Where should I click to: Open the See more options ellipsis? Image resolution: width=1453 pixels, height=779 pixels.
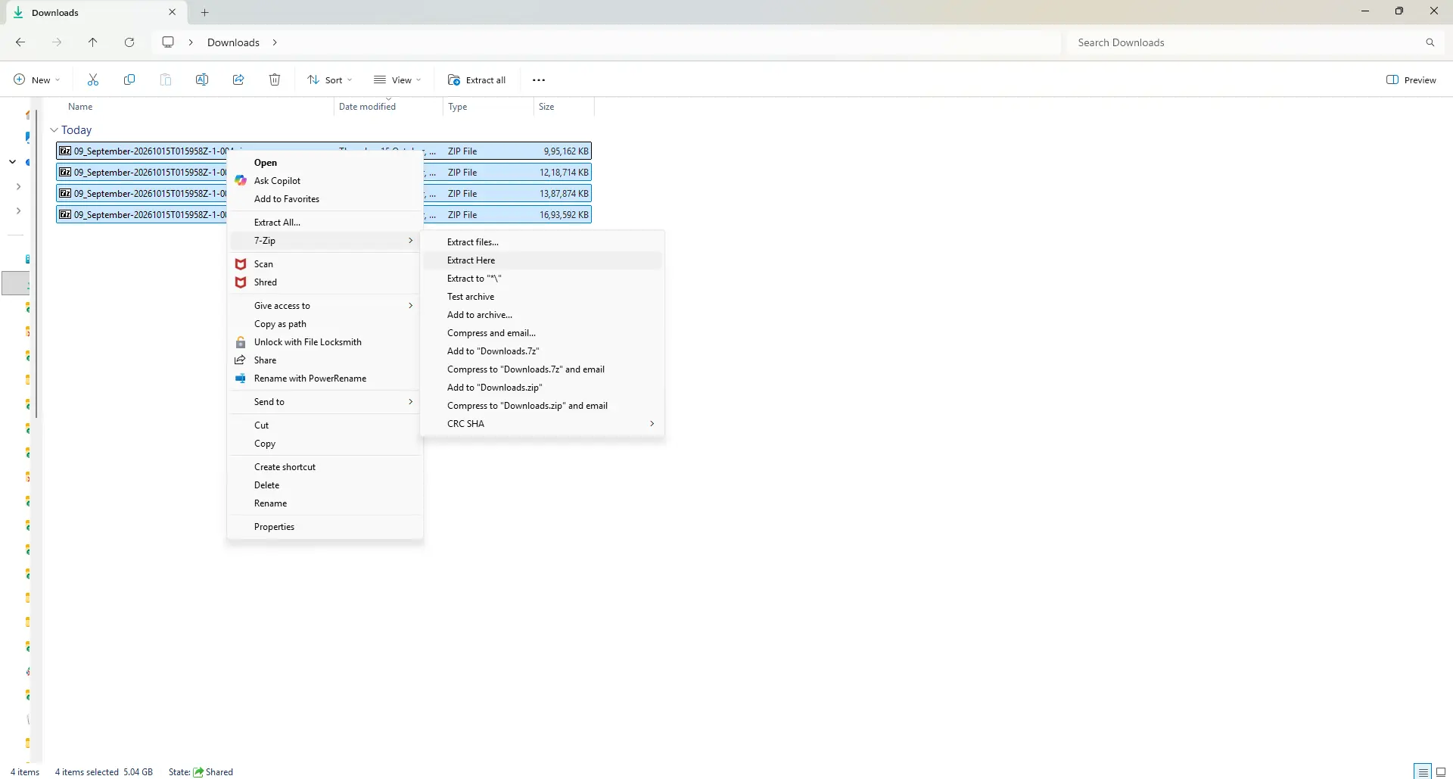pyautogui.click(x=539, y=80)
